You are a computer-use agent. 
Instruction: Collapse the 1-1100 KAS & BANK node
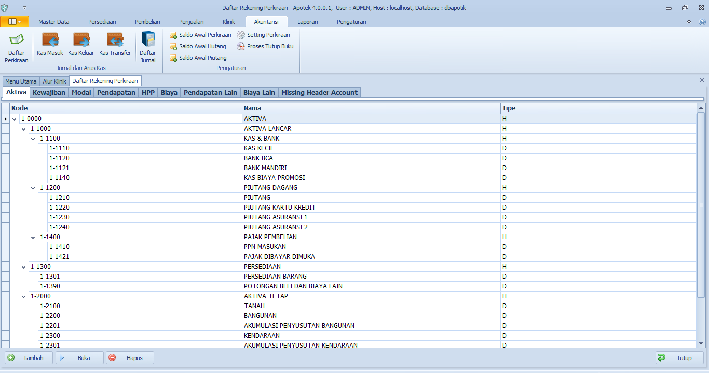33,139
